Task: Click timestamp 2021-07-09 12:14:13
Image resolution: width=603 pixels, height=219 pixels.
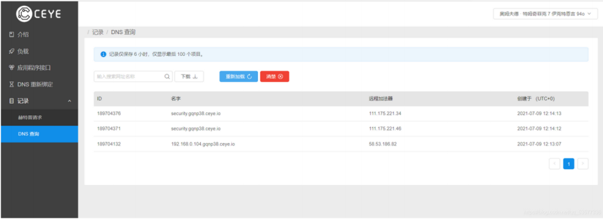Action: tap(540, 114)
